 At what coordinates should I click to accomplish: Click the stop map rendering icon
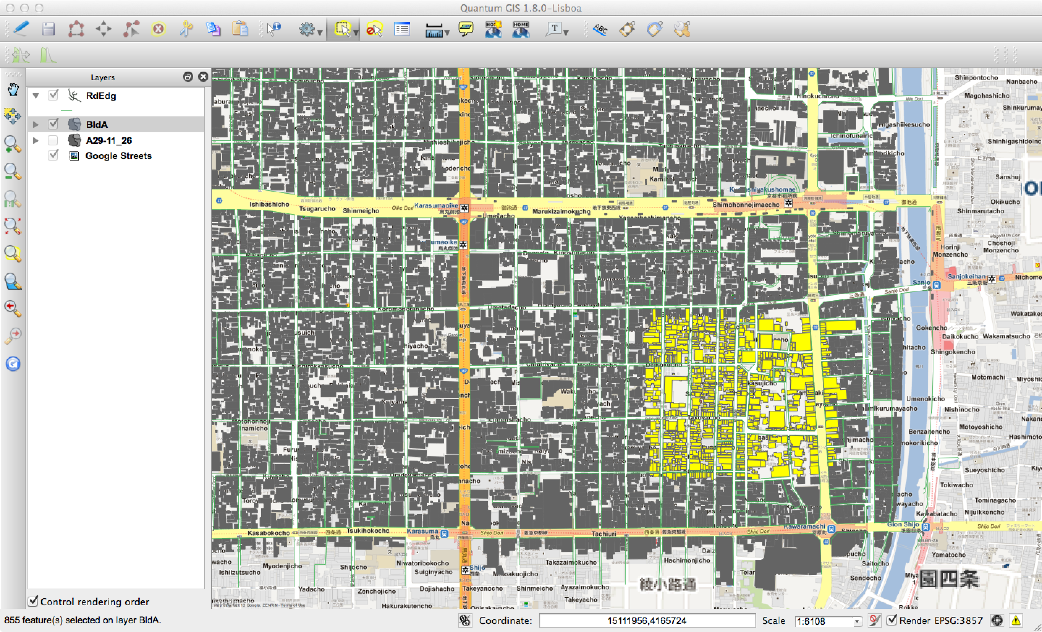tap(874, 620)
